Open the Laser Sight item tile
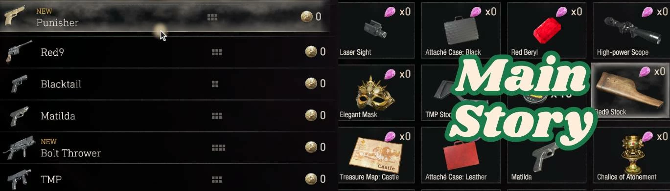 tap(376, 30)
